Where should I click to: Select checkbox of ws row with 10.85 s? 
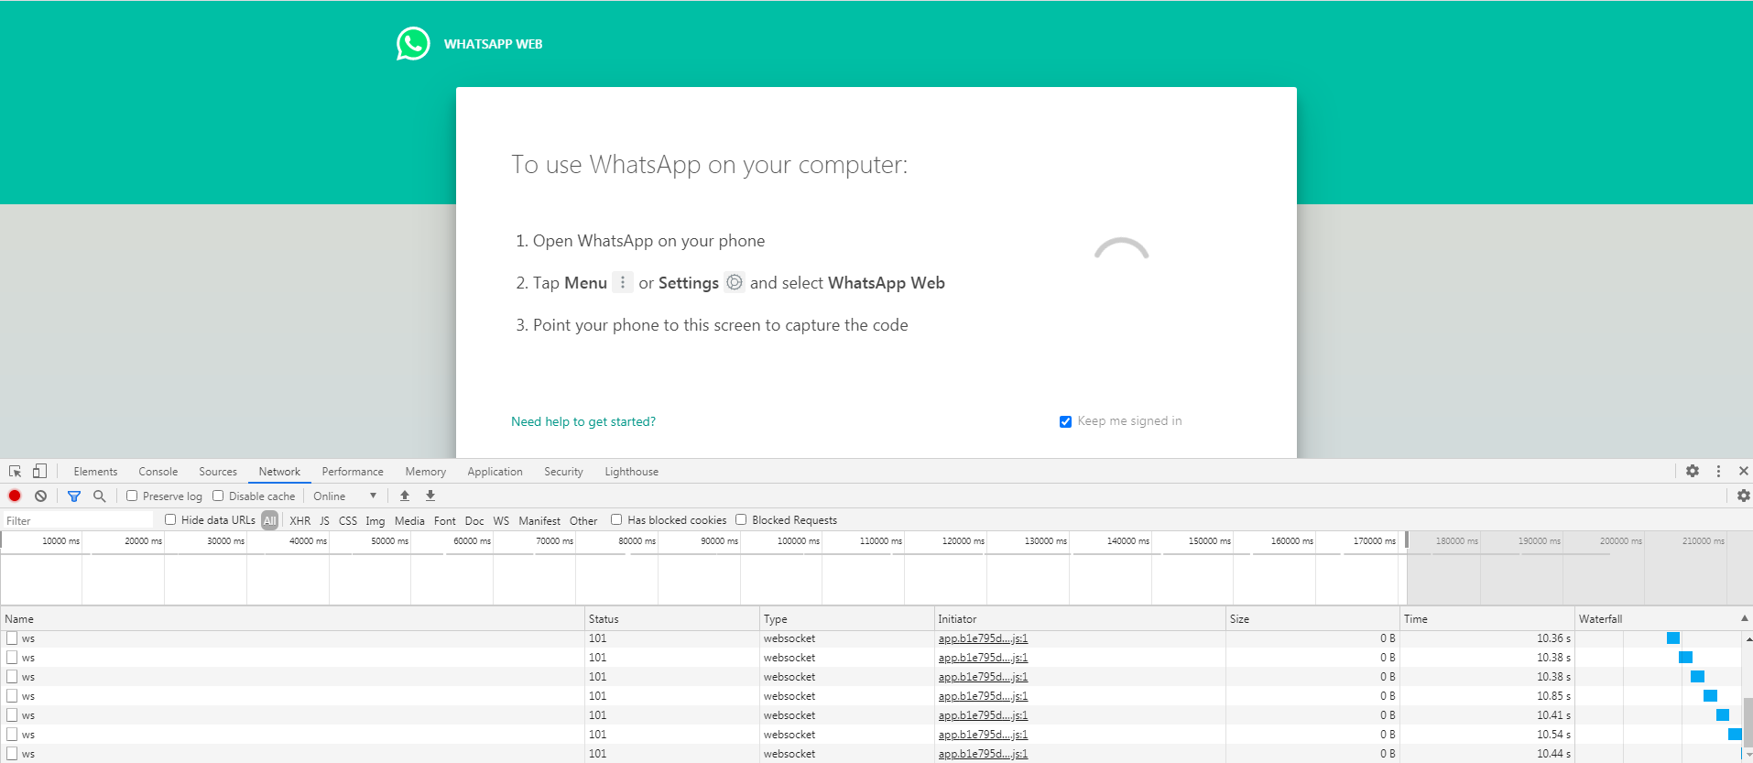point(12,696)
